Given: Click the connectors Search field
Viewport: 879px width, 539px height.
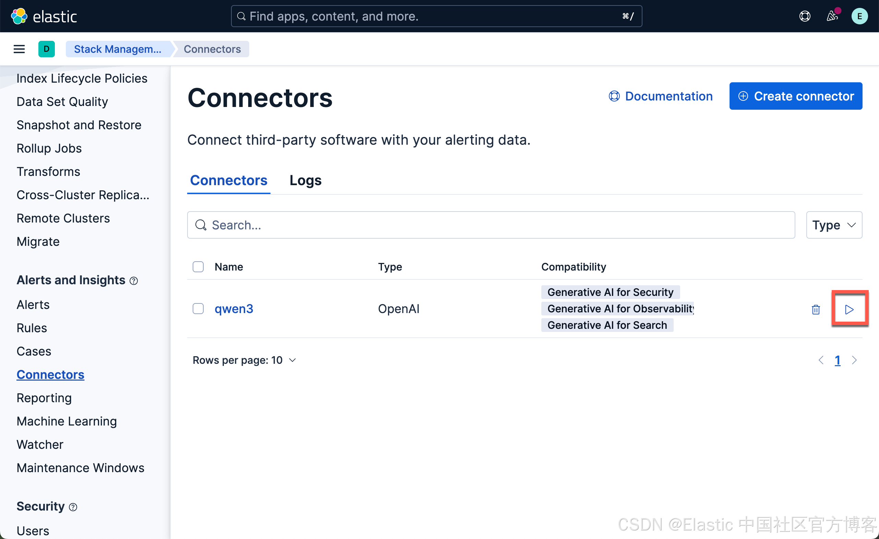Looking at the screenshot, I should pos(491,225).
